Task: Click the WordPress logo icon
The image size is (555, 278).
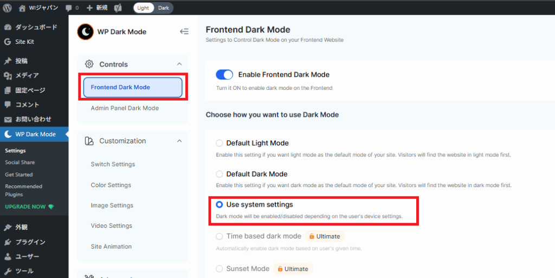Action: [x=7, y=8]
